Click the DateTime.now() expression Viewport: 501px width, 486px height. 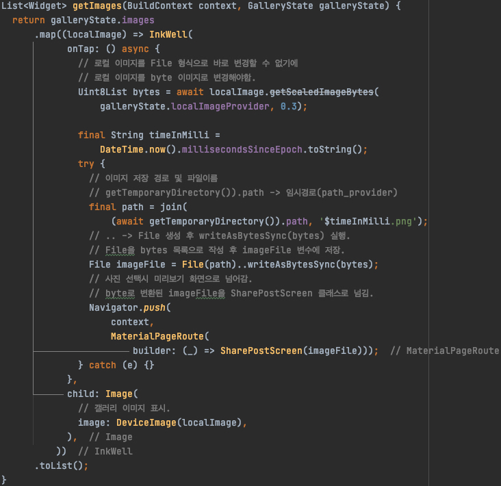(x=138, y=149)
